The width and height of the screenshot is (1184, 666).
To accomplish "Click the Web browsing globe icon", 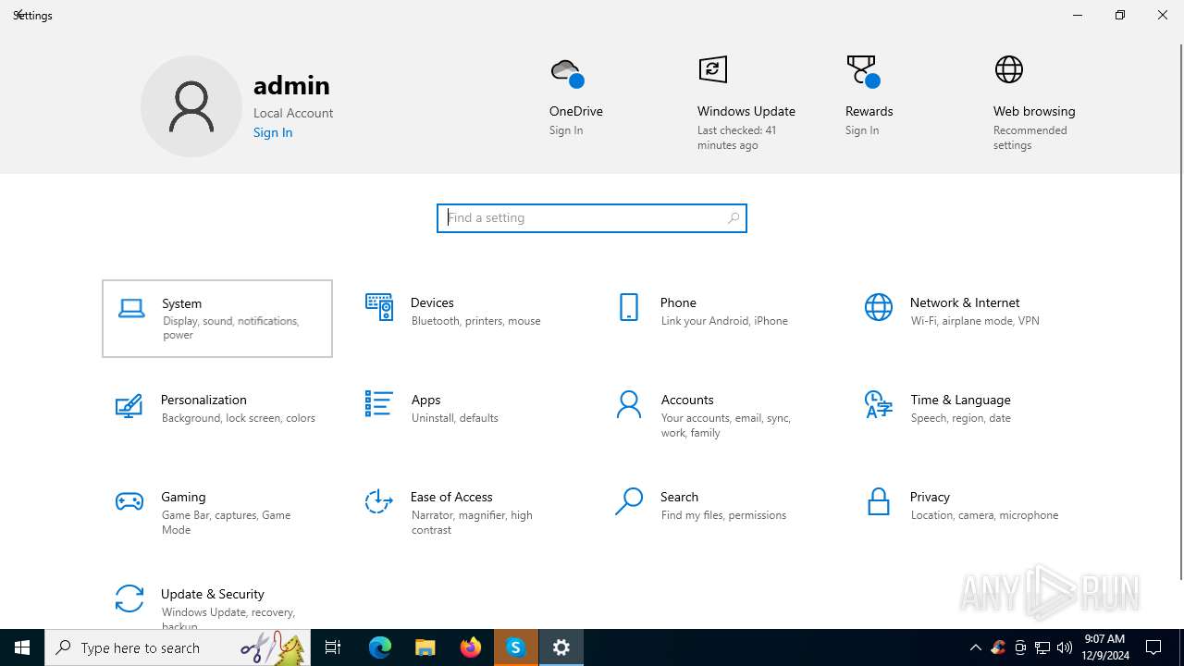I will coord(1009,68).
